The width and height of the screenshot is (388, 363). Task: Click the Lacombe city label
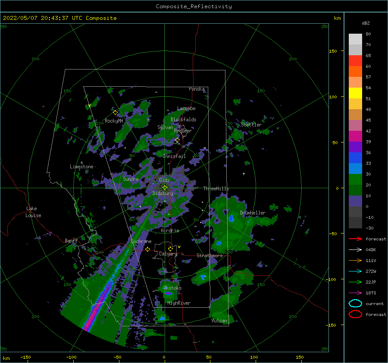pos(186,108)
